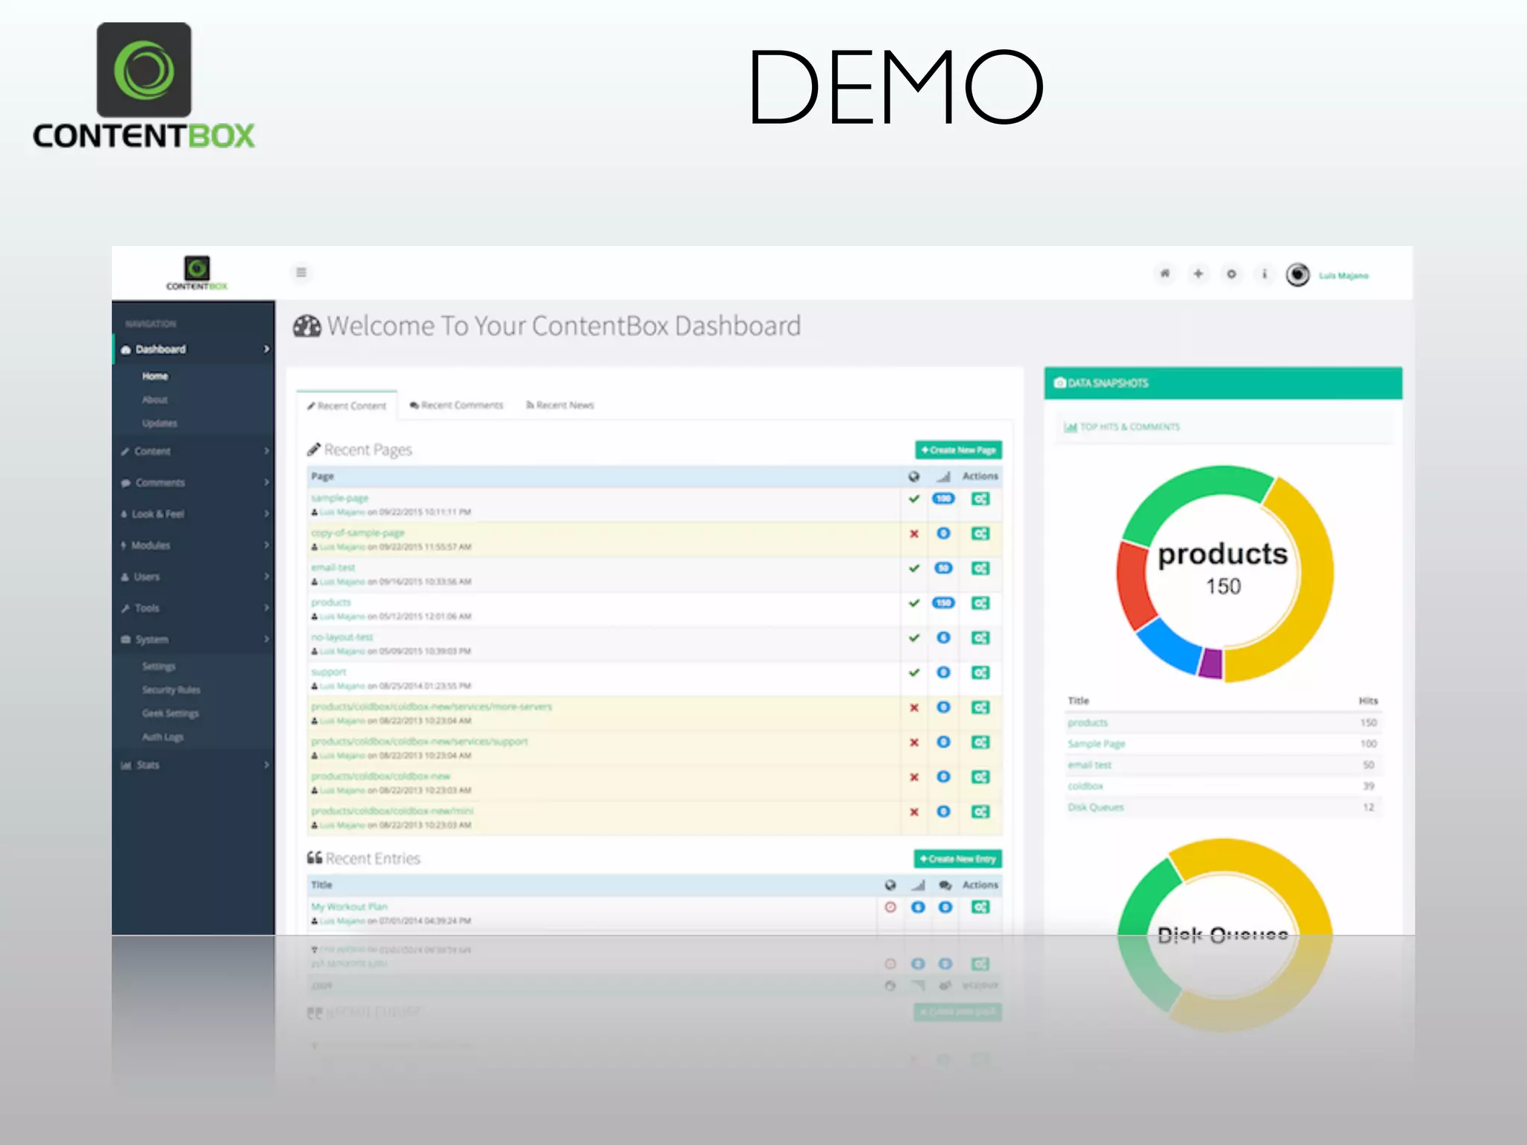Open actions icon for no-layout-test row
This screenshot has height=1145, width=1527.
980,638
